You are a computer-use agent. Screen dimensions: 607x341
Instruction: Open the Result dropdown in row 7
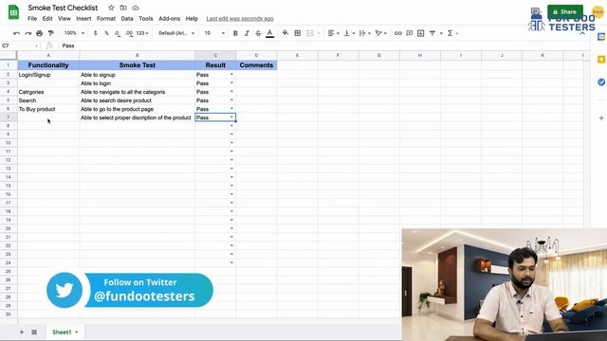coord(231,117)
